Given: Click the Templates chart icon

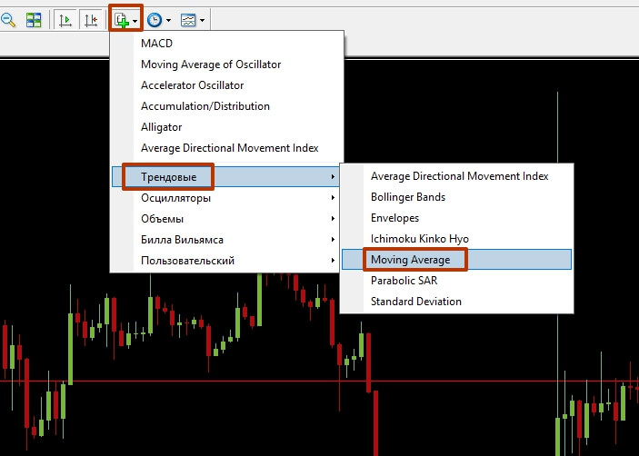Looking at the screenshot, I should (188, 19).
